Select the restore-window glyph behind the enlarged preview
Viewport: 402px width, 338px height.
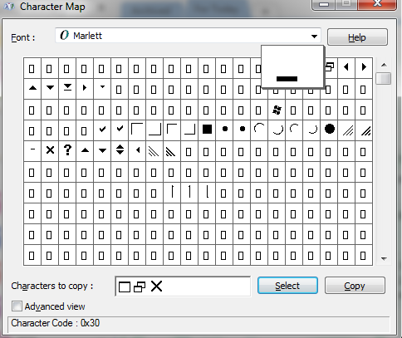(331, 67)
